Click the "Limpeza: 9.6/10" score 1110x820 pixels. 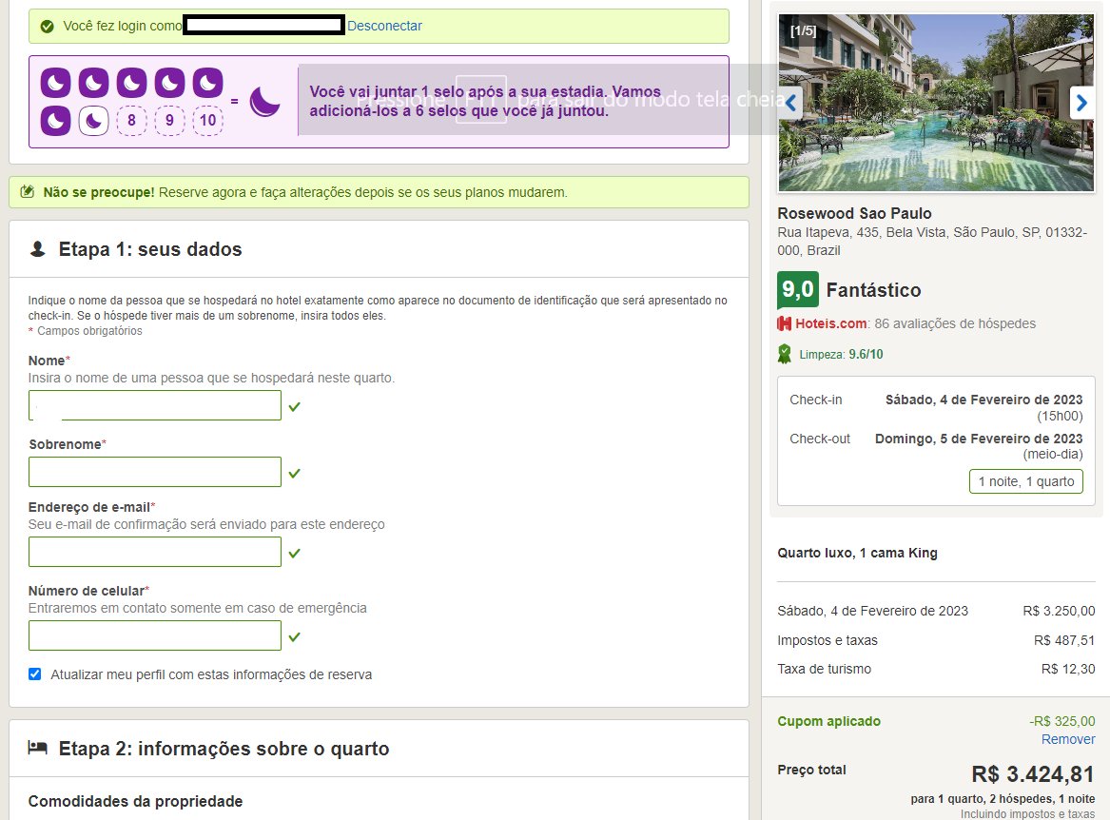841,354
